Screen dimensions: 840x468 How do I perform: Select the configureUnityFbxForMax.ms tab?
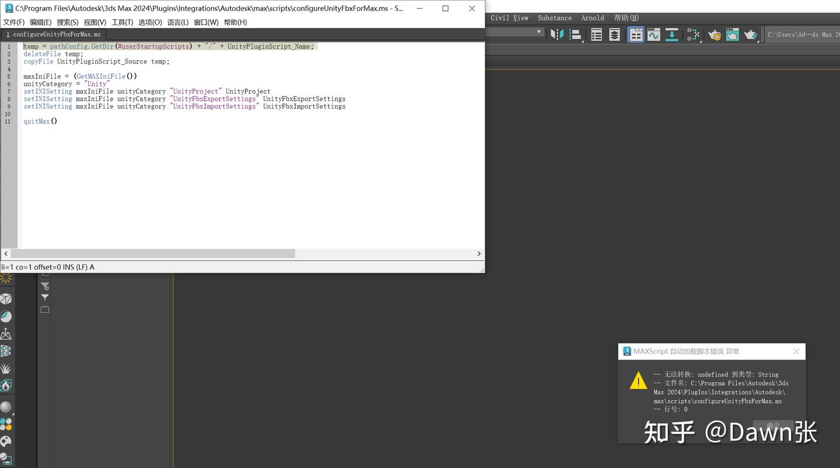point(55,34)
